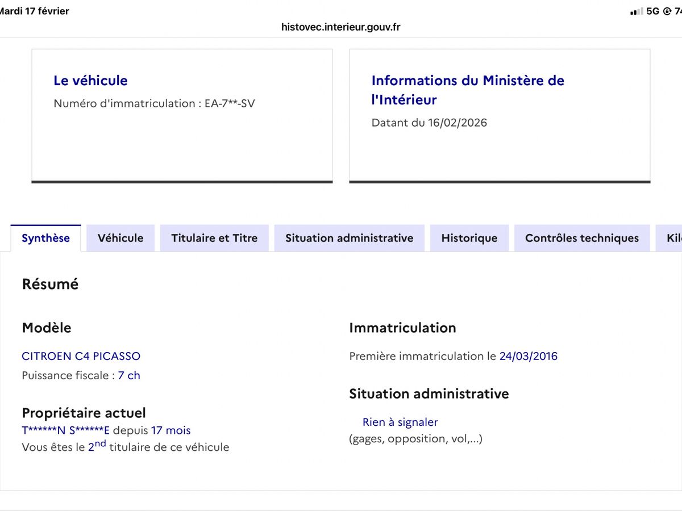
Task: Open the Titulaire et Titre tab
Action: click(214, 238)
